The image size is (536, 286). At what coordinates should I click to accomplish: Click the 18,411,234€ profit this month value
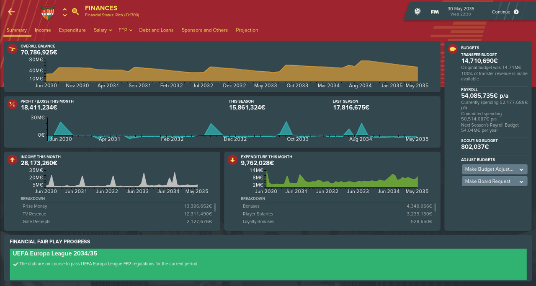point(39,107)
